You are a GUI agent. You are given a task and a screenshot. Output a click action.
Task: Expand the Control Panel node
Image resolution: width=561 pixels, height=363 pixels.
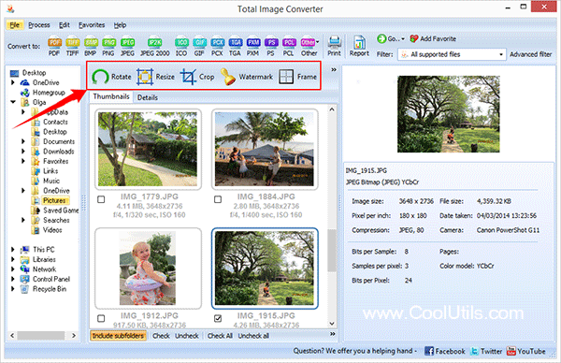pos(13,279)
